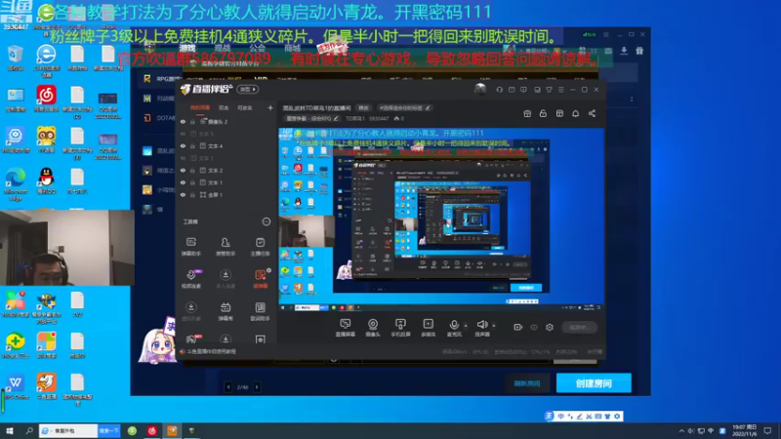Image resolution: width=781 pixels, height=439 pixels.
Task: Click the clock in system tray
Action: point(745,430)
